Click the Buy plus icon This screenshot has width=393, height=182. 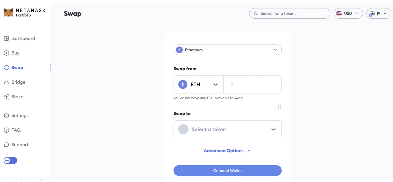6,53
